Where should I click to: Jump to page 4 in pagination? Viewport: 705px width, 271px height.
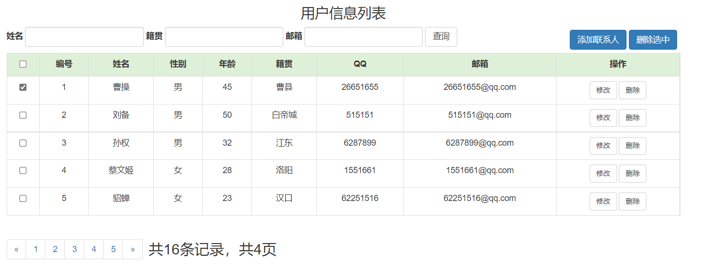tap(94, 249)
